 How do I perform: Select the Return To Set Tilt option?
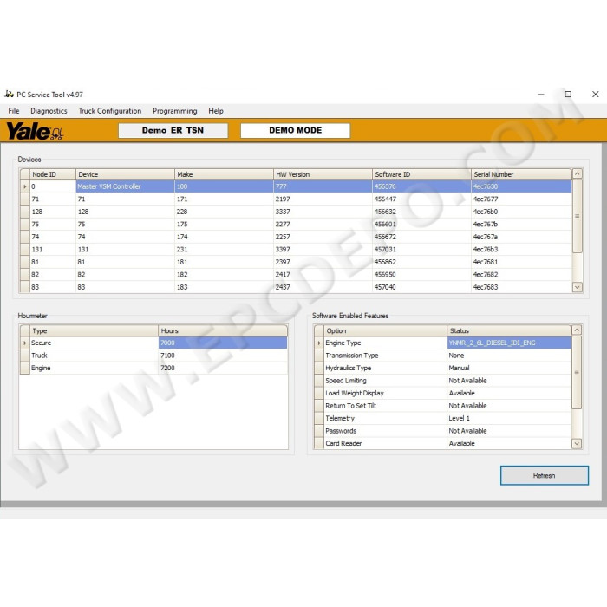pos(385,406)
